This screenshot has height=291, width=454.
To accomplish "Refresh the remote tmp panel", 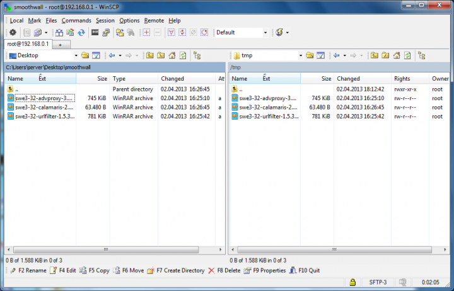I will 408,55.
